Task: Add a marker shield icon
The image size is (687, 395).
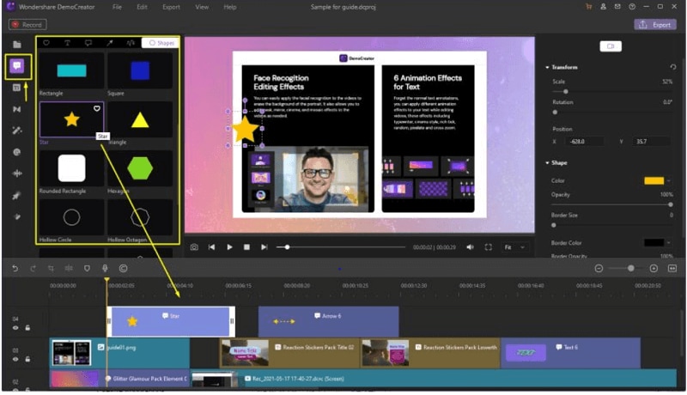Action: point(87,269)
